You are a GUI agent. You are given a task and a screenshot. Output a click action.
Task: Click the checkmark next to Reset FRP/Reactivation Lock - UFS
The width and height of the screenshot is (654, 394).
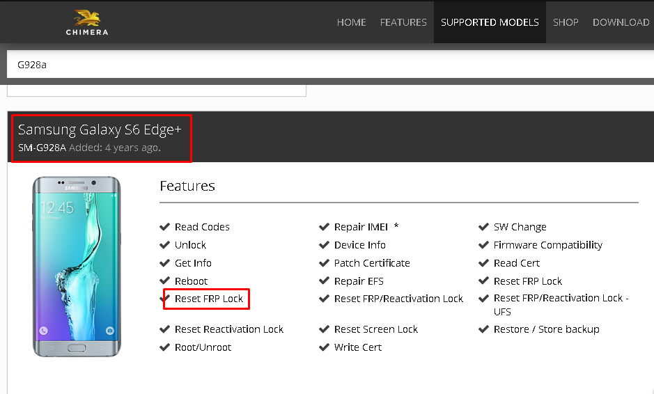coord(483,298)
